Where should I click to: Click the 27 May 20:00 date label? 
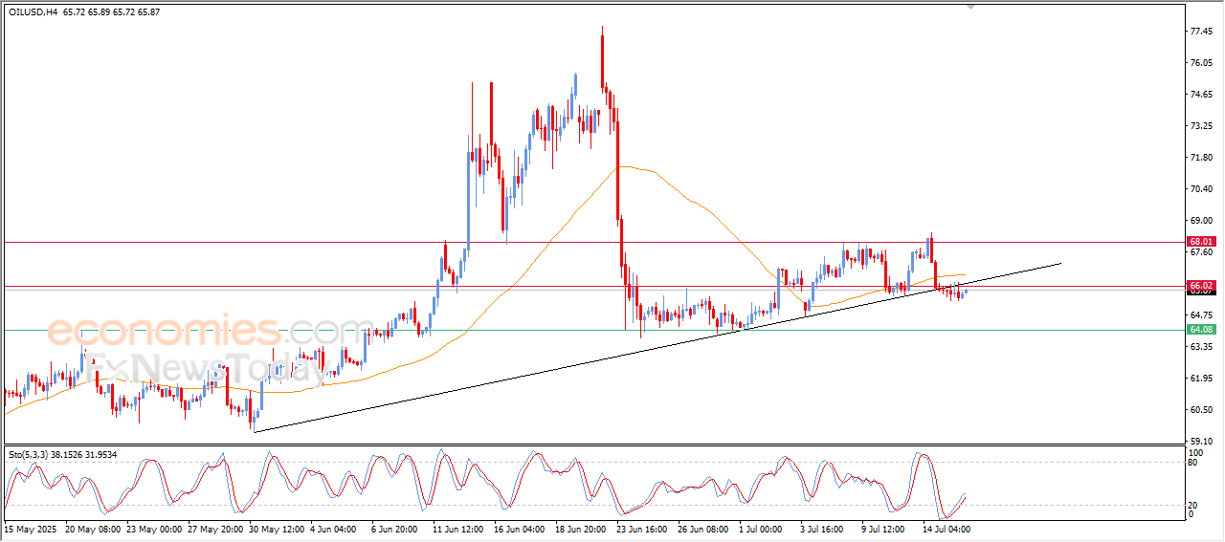(215, 529)
